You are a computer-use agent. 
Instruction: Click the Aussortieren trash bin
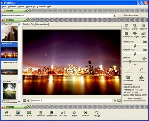(x=128, y=77)
